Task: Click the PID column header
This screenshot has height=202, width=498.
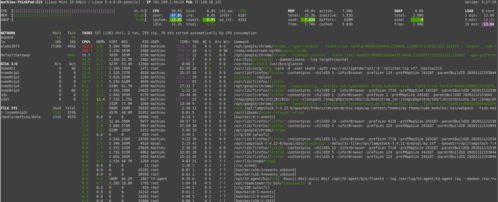Action: pyautogui.click(x=145, y=42)
